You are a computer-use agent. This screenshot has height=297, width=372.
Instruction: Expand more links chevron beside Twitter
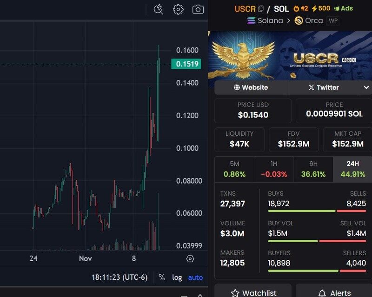[366, 87]
